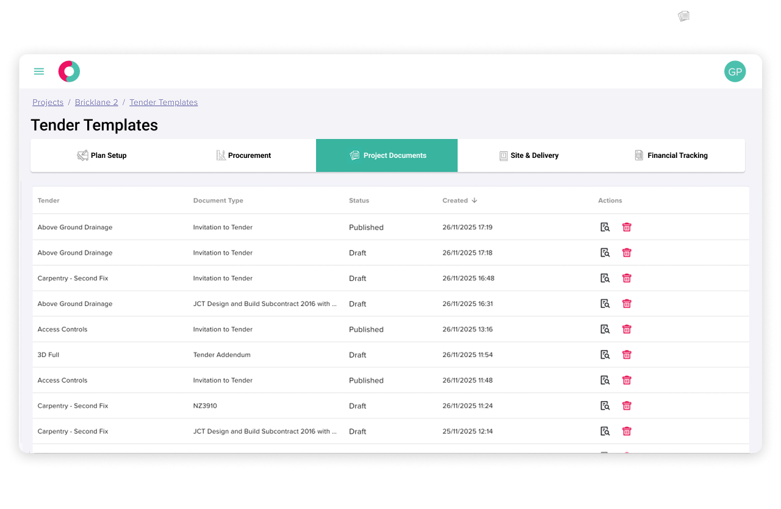The image size is (781, 509).
Task: Open the hamburger navigation menu
Action: click(x=38, y=71)
